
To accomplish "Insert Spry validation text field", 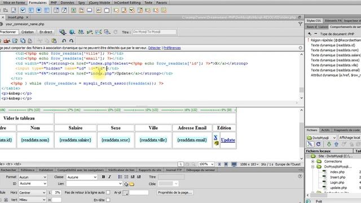I will pos(116,10).
